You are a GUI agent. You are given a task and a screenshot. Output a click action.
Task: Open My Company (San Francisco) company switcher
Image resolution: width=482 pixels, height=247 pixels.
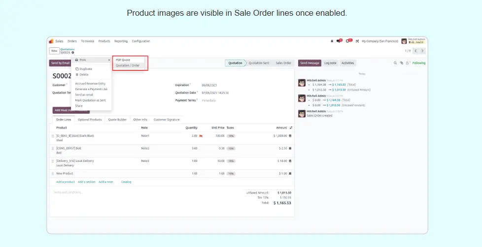[x=379, y=41]
